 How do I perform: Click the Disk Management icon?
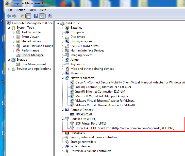pyautogui.click(x=18, y=64)
